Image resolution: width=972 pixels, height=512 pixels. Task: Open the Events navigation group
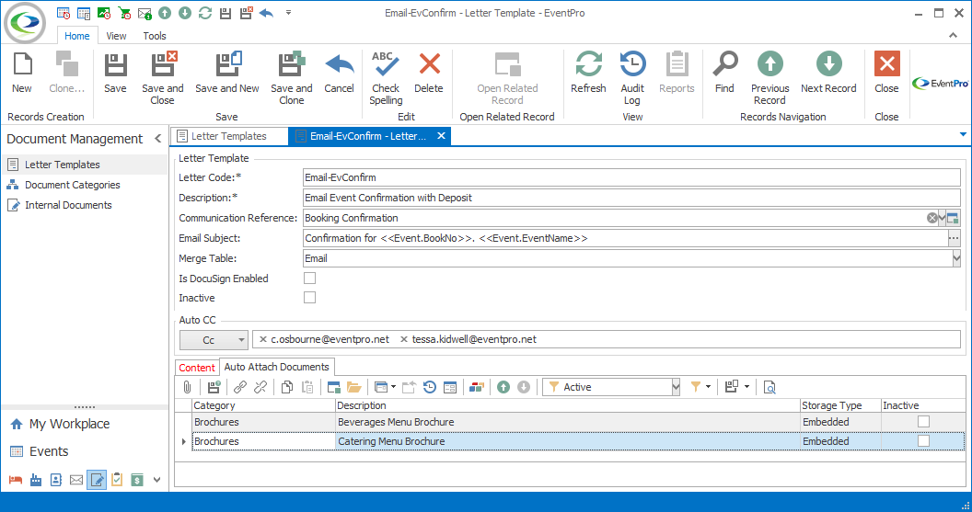pyautogui.click(x=49, y=451)
